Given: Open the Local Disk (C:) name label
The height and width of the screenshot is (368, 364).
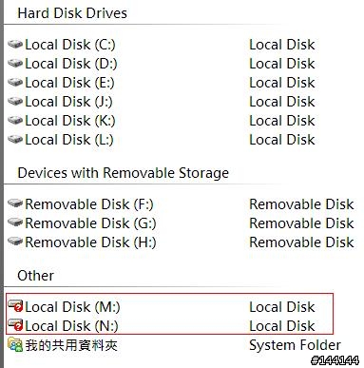Looking at the screenshot, I should click(x=70, y=45).
